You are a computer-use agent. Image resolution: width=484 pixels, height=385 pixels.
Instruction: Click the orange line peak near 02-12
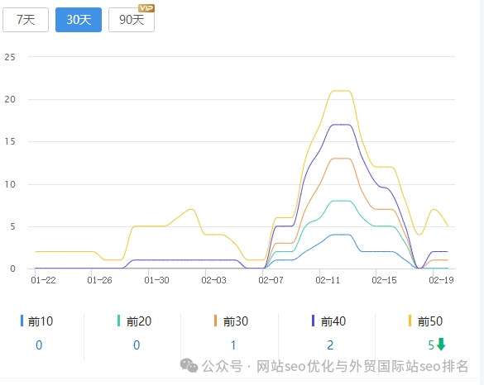(341, 159)
